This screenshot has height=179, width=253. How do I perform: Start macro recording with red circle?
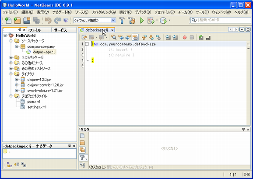185,38
